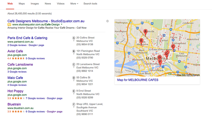
Task: Click phone number (03) 9329 0790
Action: tap(85, 58)
